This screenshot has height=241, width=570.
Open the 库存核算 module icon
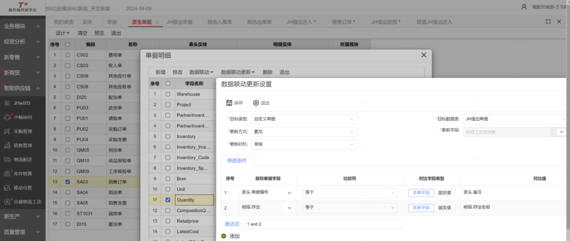pyautogui.click(x=7, y=173)
